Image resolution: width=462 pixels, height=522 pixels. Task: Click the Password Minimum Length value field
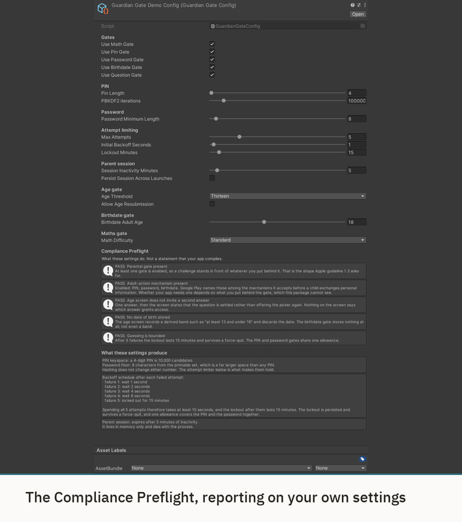(357, 119)
